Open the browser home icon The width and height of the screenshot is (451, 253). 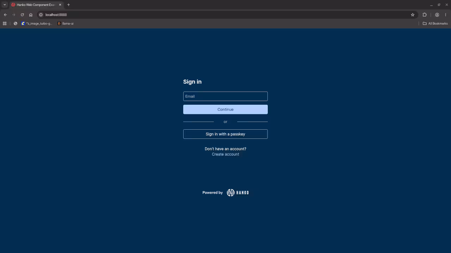(x=31, y=15)
